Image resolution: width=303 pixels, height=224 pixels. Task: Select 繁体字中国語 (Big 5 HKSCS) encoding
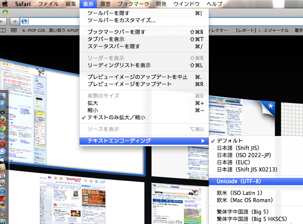click(x=256, y=219)
